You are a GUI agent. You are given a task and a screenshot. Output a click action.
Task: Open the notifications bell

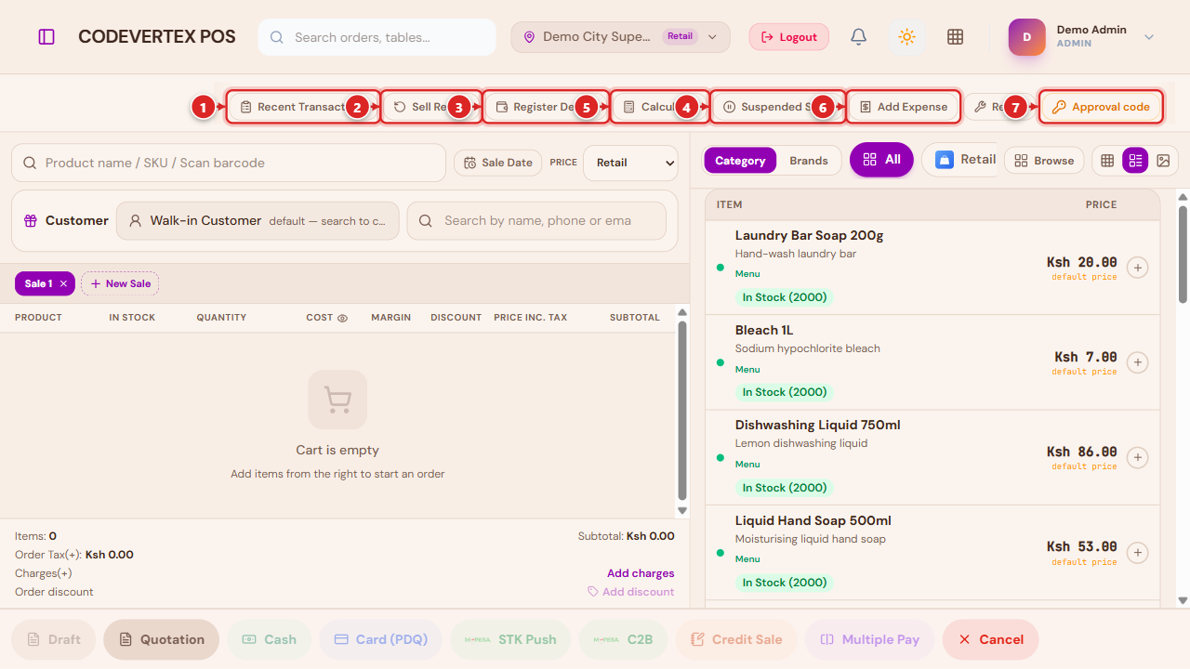859,37
